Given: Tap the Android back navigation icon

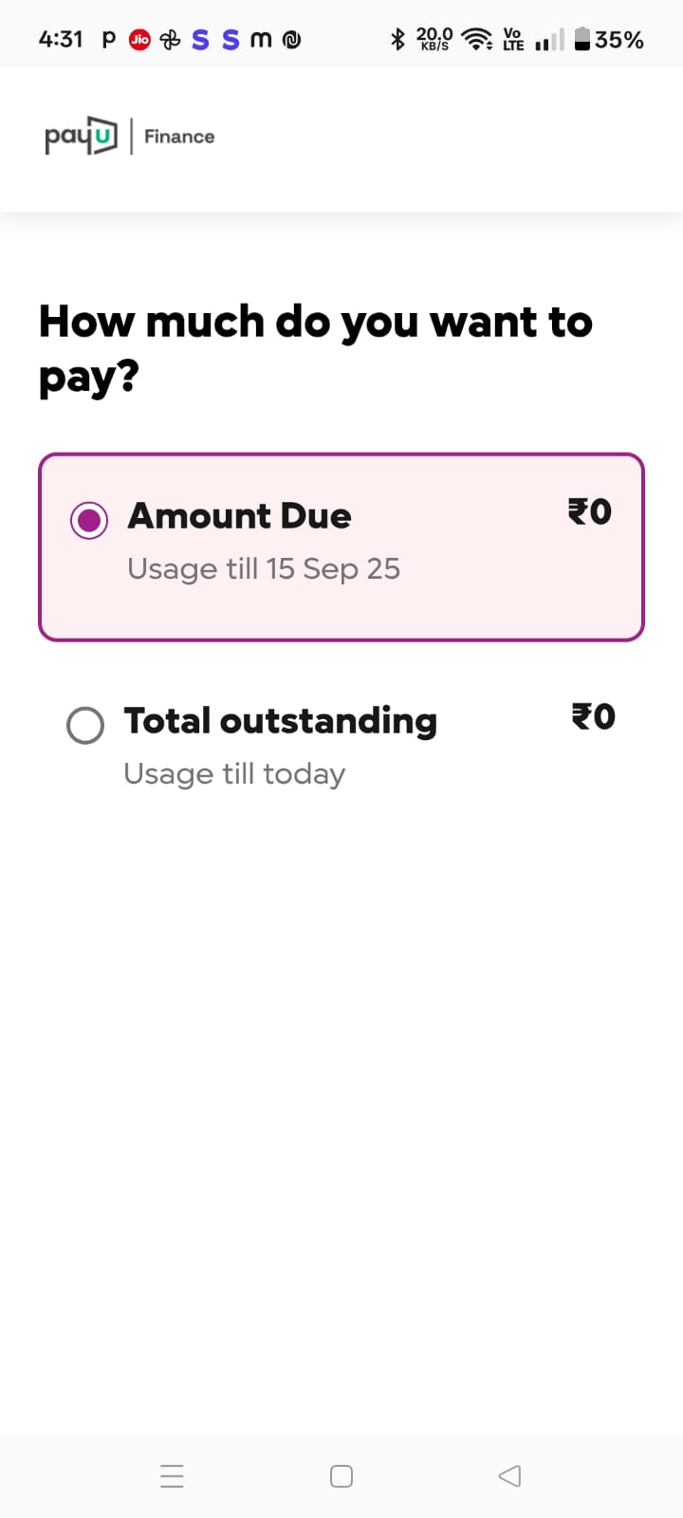Looking at the screenshot, I should pyautogui.click(x=509, y=1475).
